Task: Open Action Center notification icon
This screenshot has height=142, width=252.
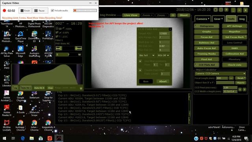Action: pos(246,138)
